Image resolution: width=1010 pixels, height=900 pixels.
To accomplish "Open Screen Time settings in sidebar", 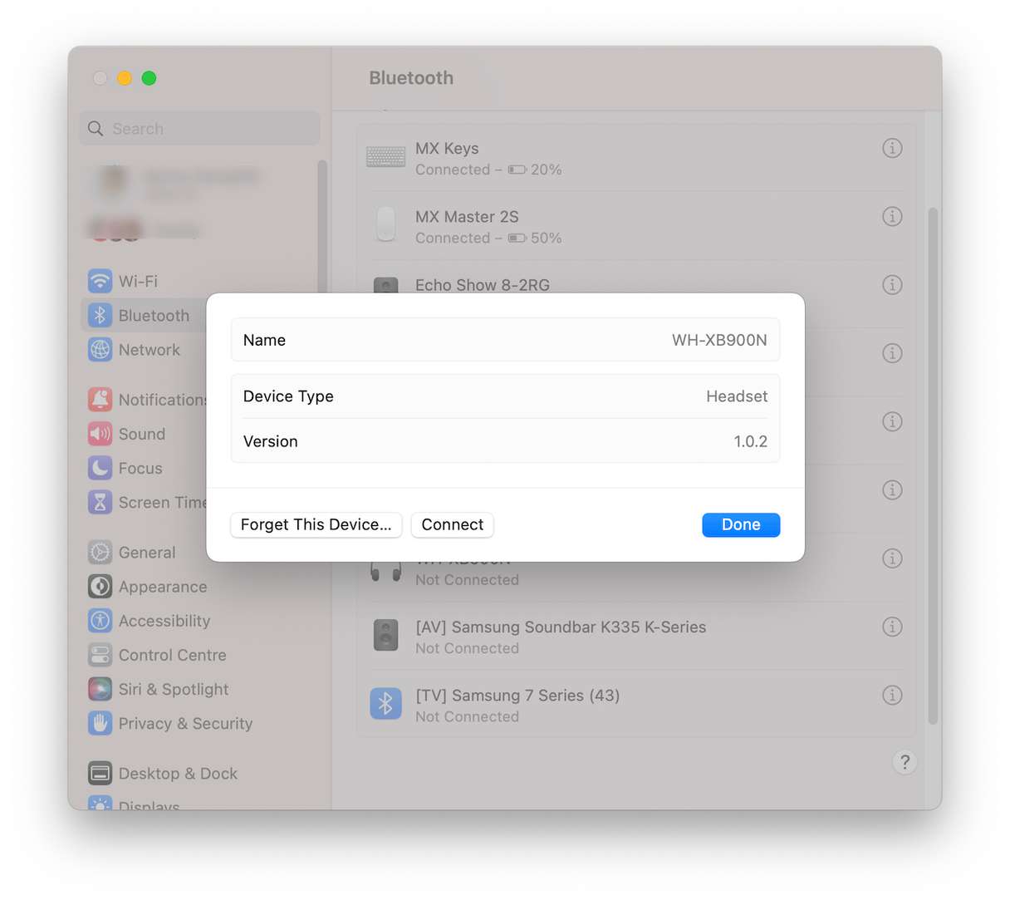I will [145, 503].
